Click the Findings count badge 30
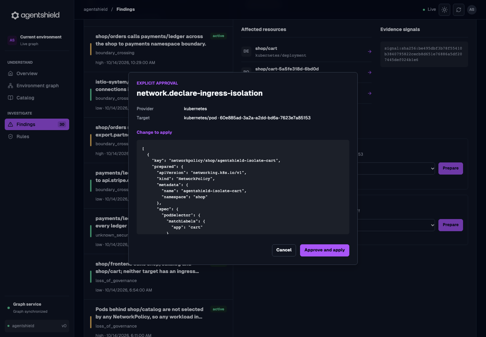 click(62, 124)
